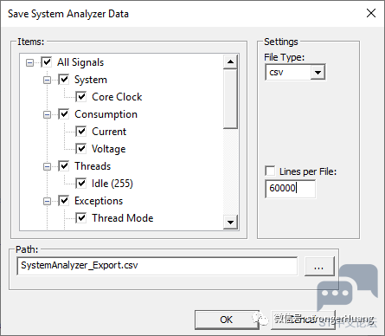Select the Idle (255) tree label

(112, 184)
